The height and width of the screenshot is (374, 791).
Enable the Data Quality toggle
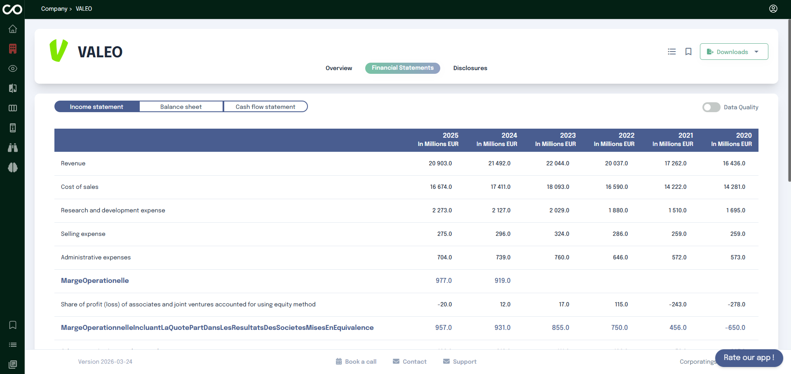tap(711, 107)
